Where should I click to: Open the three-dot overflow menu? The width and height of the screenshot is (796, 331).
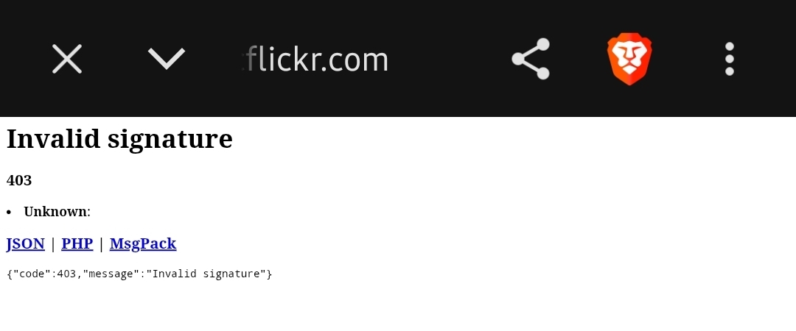730,59
